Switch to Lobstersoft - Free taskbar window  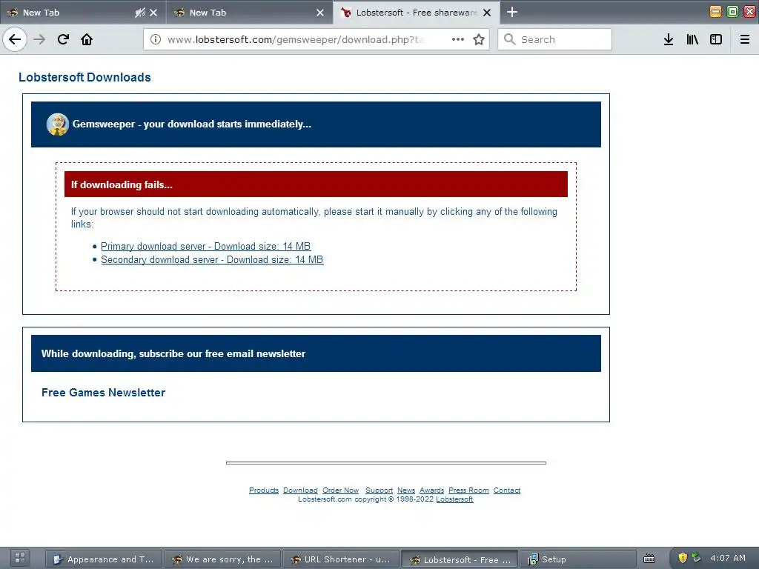click(x=460, y=559)
